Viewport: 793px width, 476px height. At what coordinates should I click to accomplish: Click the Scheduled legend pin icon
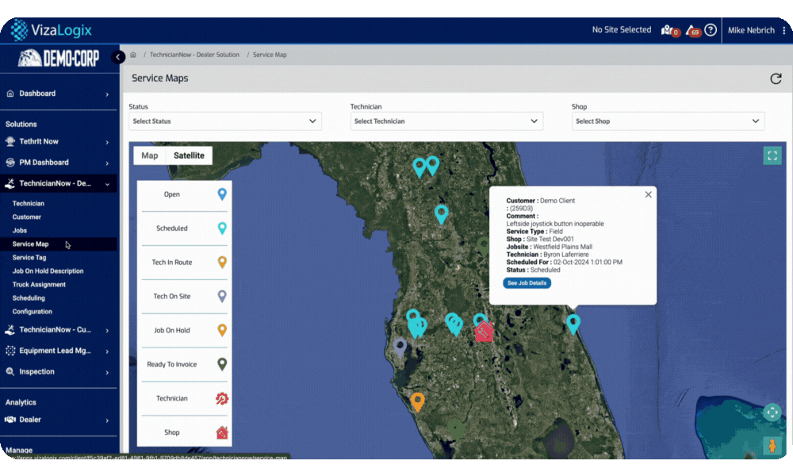click(222, 228)
